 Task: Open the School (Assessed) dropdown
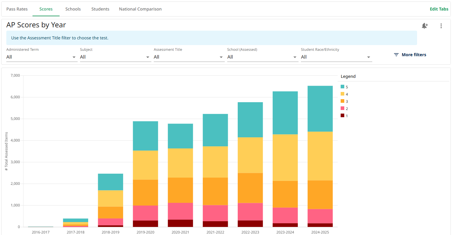click(x=263, y=57)
